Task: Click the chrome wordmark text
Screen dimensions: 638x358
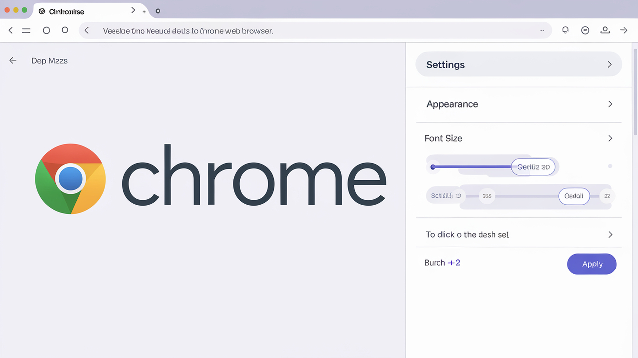Action: (254, 175)
